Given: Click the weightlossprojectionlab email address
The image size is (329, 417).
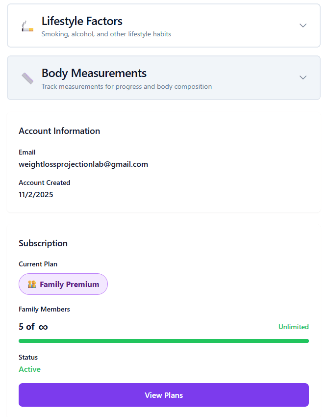Looking at the screenshot, I should pos(83,164).
